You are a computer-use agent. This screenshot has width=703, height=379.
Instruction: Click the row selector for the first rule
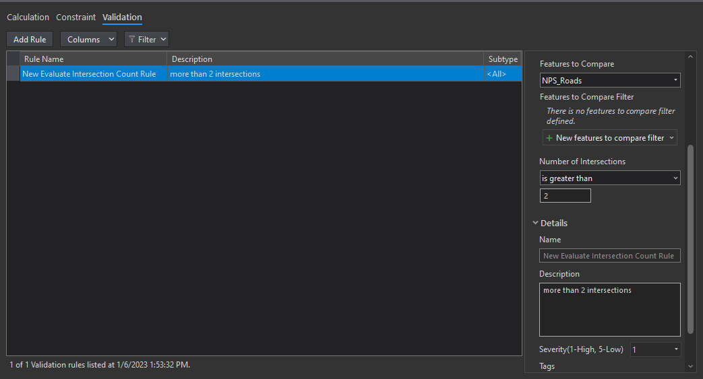click(x=13, y=74)
